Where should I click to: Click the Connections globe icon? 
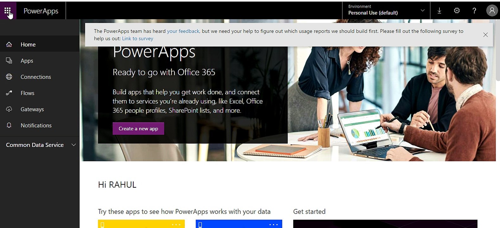(x=9, y=77)
